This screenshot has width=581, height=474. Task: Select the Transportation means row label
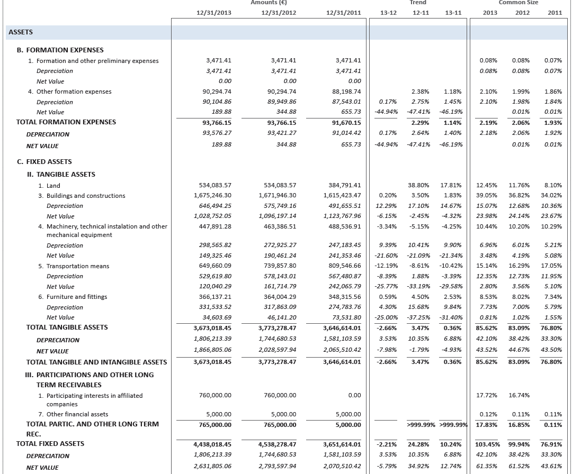coord(79,266)
